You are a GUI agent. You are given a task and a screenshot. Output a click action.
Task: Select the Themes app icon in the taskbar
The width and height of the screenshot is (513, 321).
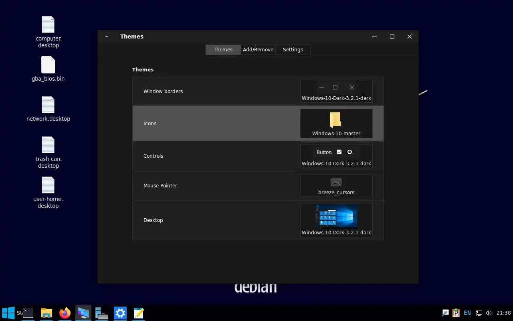coord(83,313)
